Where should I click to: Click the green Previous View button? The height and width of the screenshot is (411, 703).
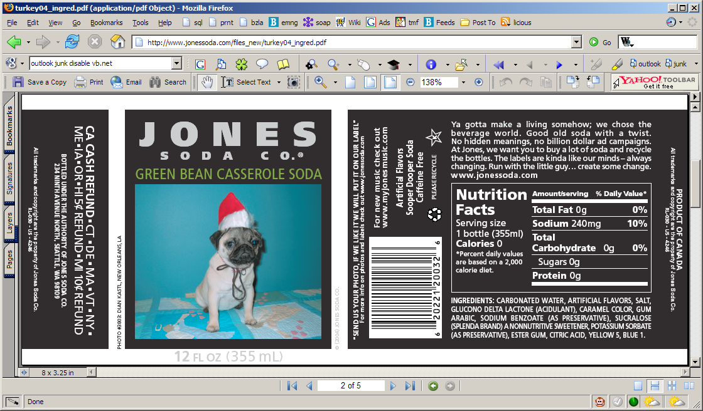coord(433,385)
